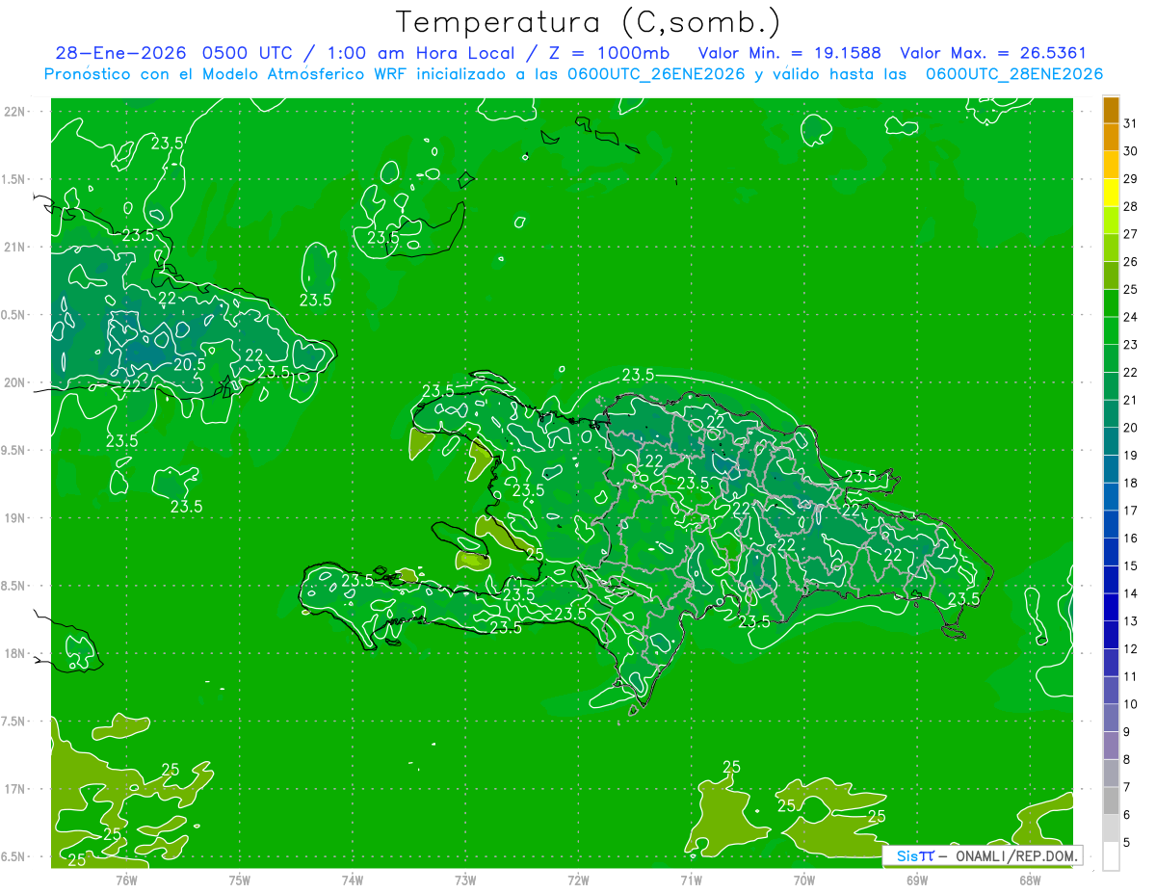Image resolution: width=1156 pixels, height=893 pixels.
Task: Click the "69W" longitude axis label
Action: tap(917, 880)
